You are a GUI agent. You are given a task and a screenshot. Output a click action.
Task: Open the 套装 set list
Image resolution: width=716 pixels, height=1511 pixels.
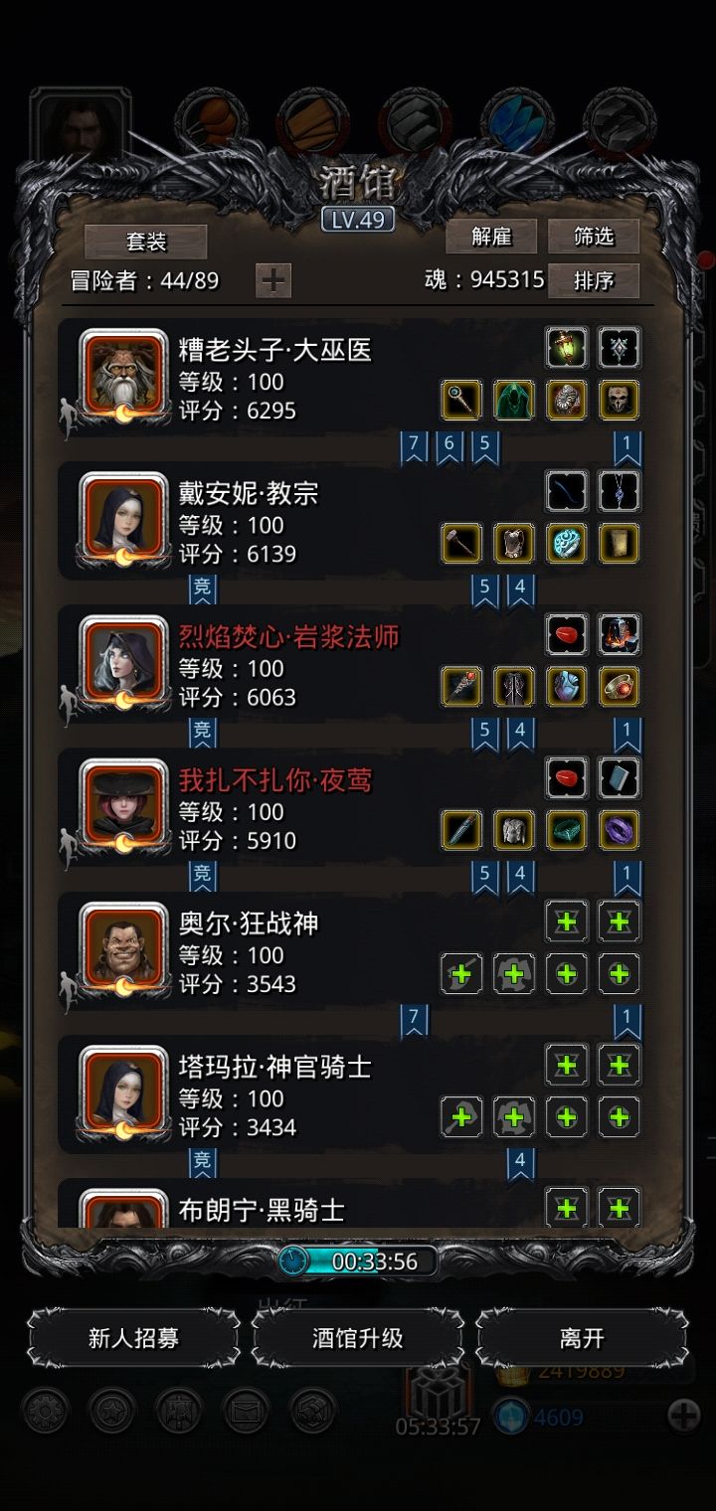pyautogui.click(x=146, y=242)
